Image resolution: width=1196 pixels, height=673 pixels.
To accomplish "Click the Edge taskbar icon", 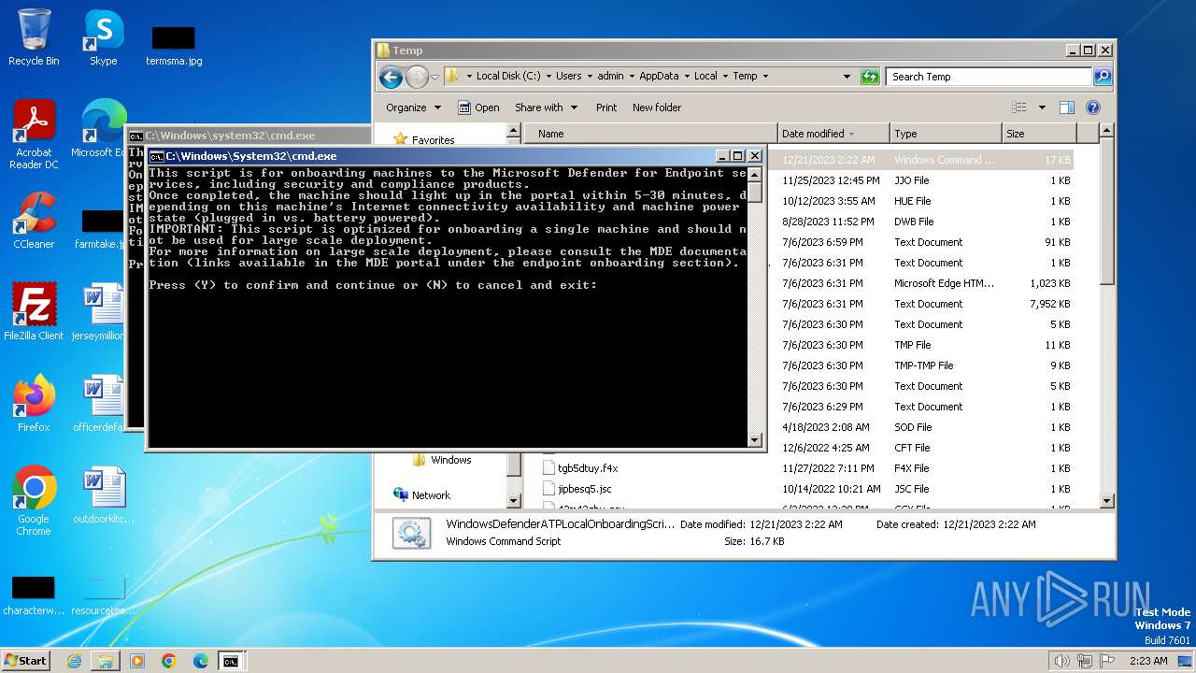I will (x=200, y=661).
